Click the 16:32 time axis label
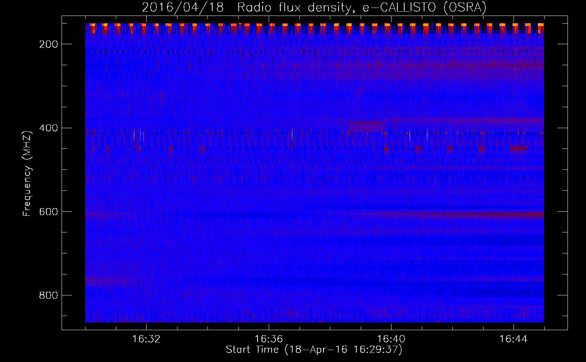The width and height of the screenshot is (586, 362). click(x=146, y=339)
